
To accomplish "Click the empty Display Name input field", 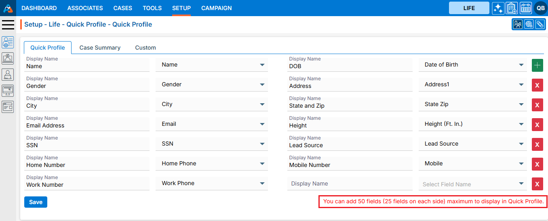I will pos(350,184).
